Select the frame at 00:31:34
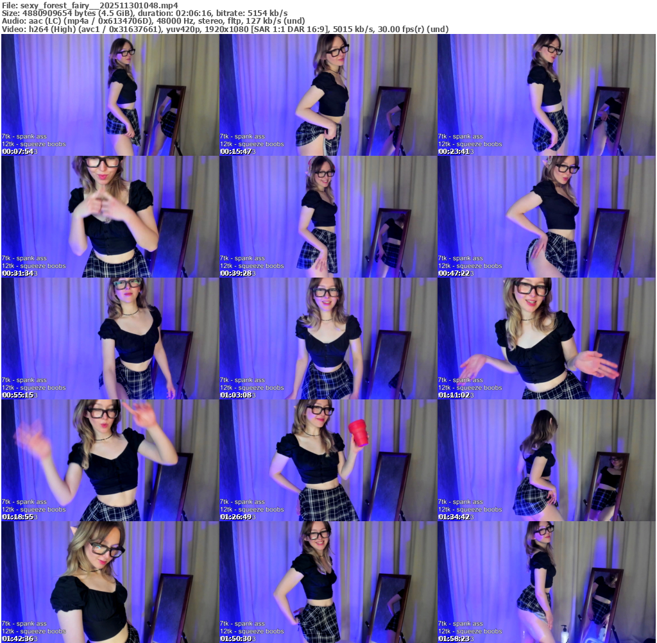This screenshot has height=643, width=657. (110, 217)
